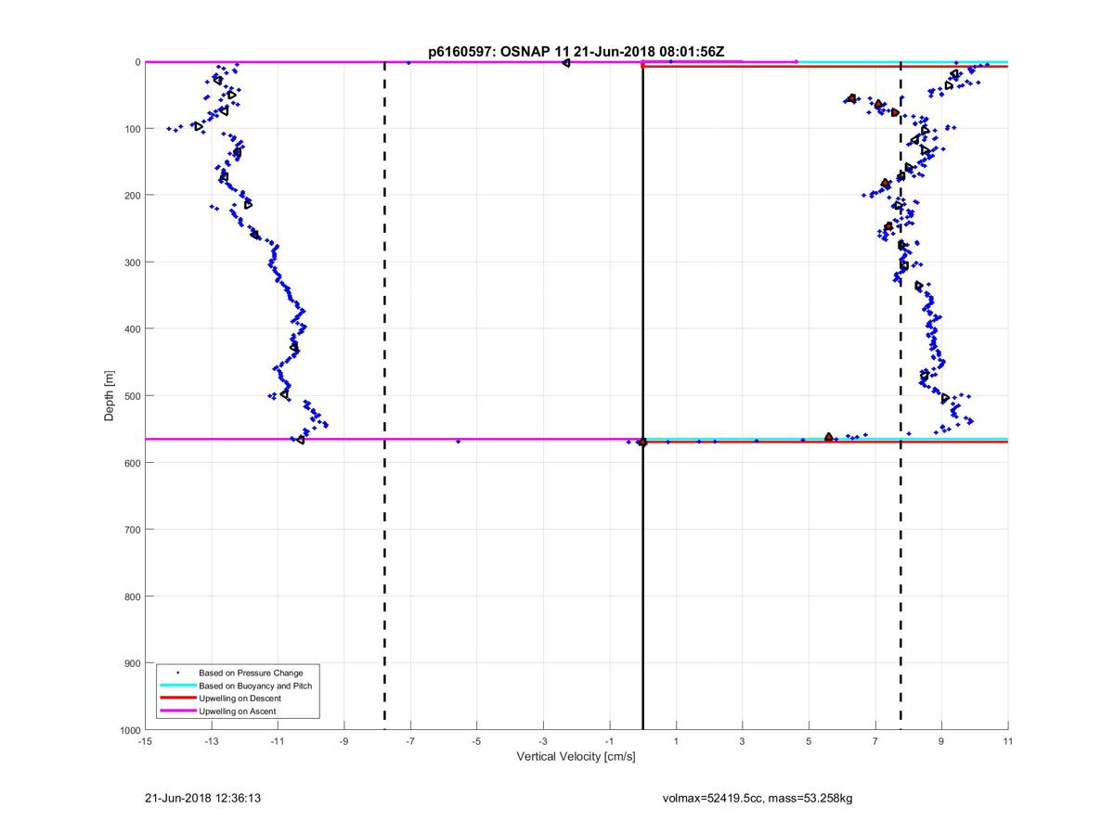Select legend entry 'Based on Pressure Change'
The image size is (1114, 821).
[x=251, y=673]
